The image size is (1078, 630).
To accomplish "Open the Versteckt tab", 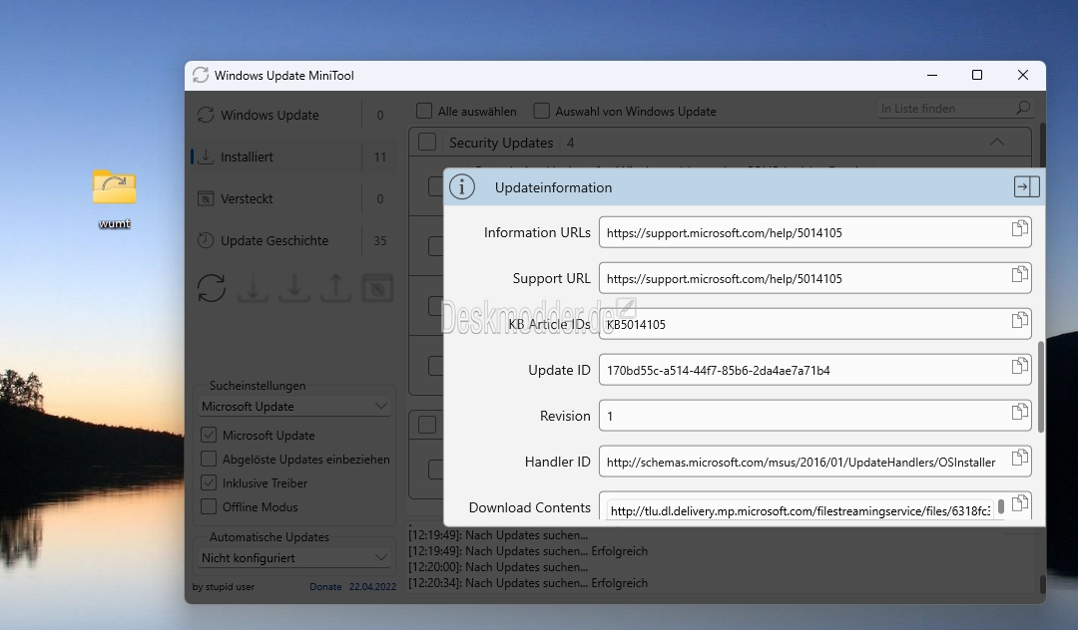I will click(x=293, y=198).
